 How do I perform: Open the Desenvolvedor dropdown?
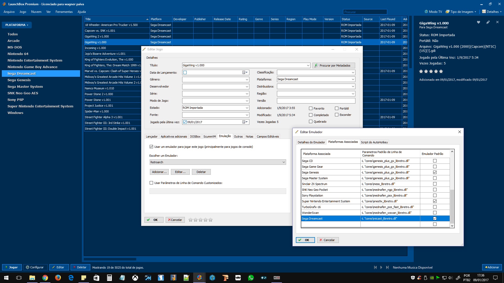[247, 86]
